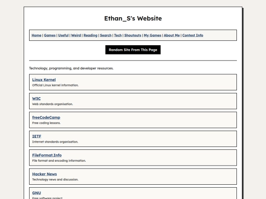Screen dimensions: 266x199
Task: Click 'Technology news and discussion.' text
Action: click(x=55, y=179)
